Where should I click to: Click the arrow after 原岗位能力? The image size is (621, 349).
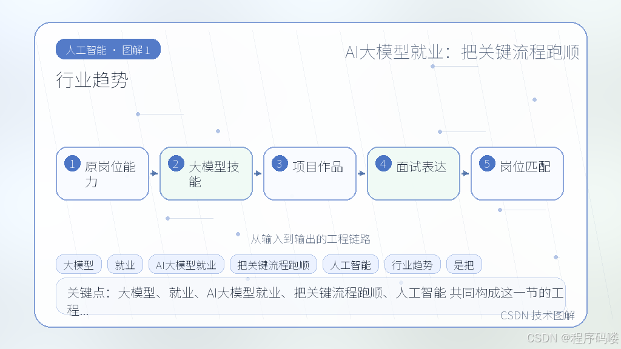coord(155,173)
